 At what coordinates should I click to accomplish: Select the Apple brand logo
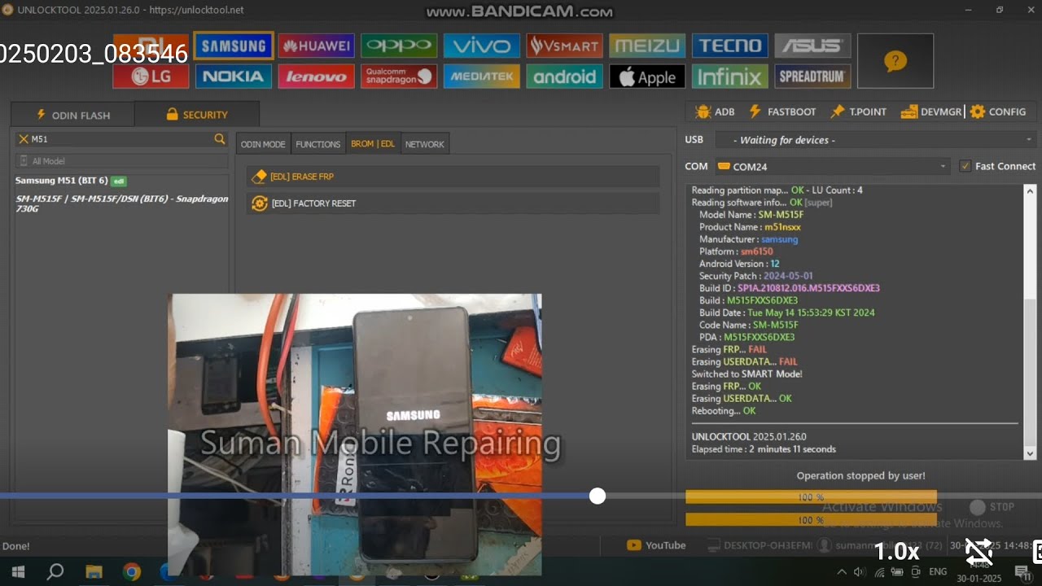[x=647, y=77]
